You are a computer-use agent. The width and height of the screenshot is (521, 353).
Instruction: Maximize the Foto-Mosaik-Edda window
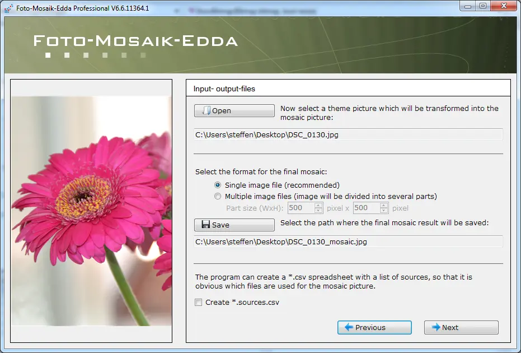click(483, 6)
